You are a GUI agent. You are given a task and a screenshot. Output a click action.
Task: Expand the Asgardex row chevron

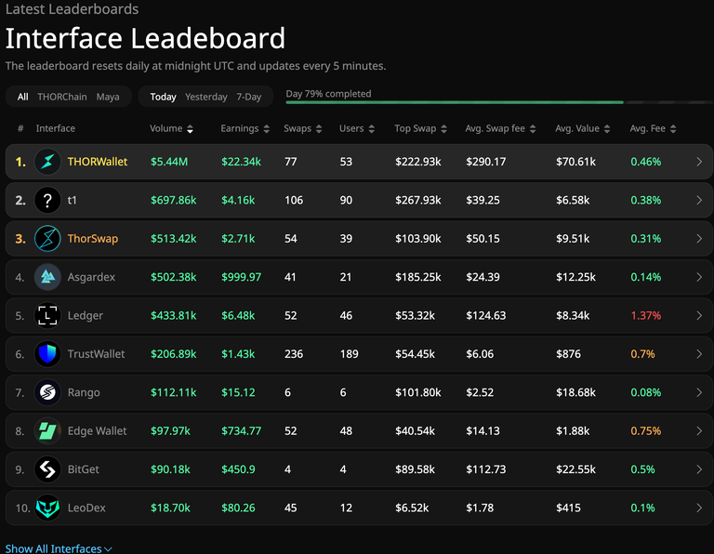click(x=699, y=277)
